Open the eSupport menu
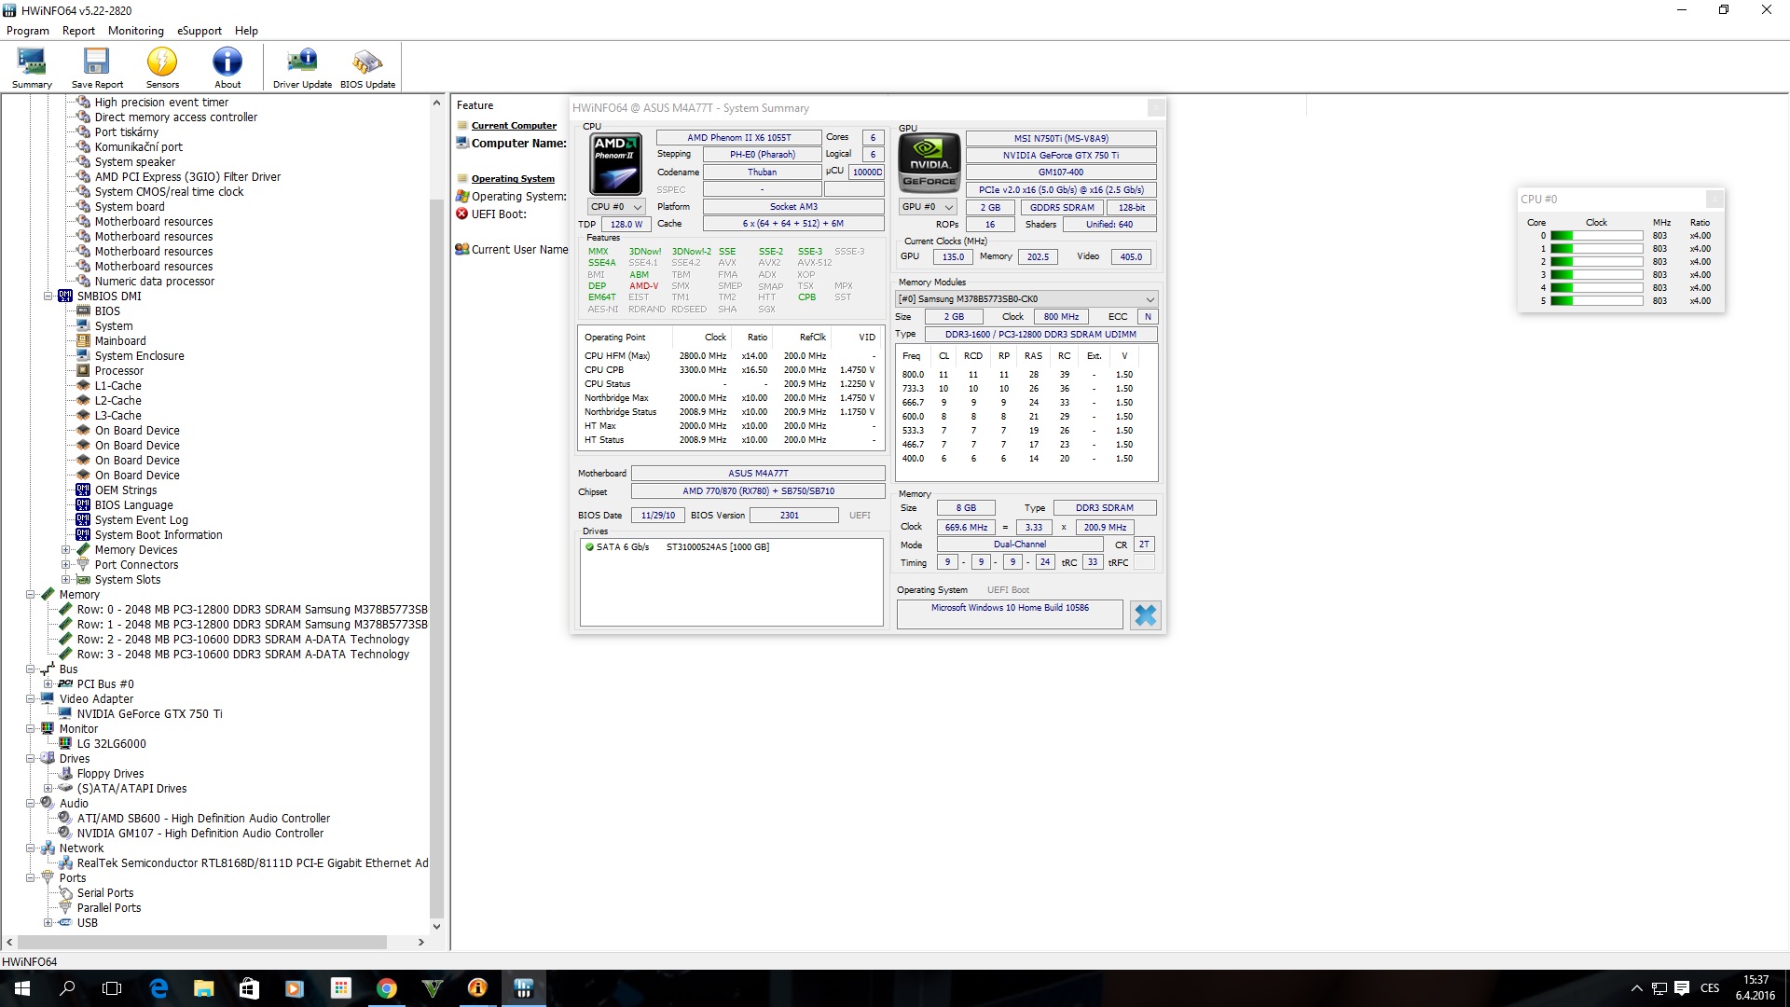 tap(200, 31)
